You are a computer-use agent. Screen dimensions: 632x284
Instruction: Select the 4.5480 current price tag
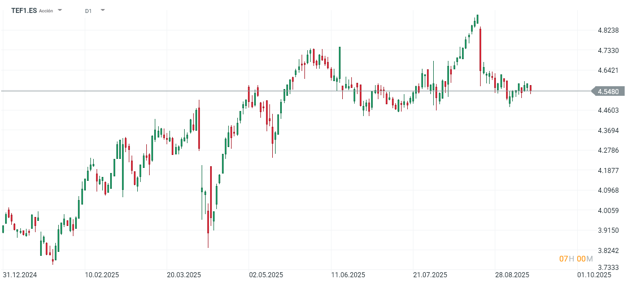(x=607, y=91)
